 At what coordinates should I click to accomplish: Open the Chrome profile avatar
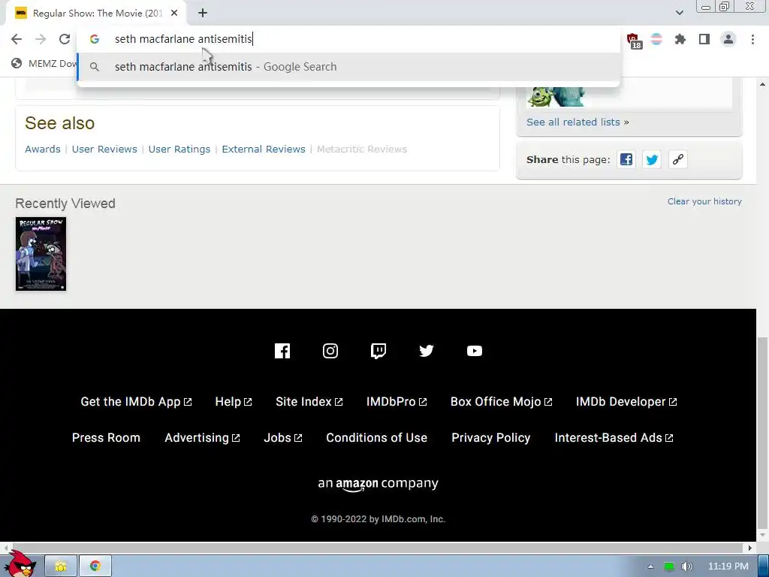coord(728,39)
